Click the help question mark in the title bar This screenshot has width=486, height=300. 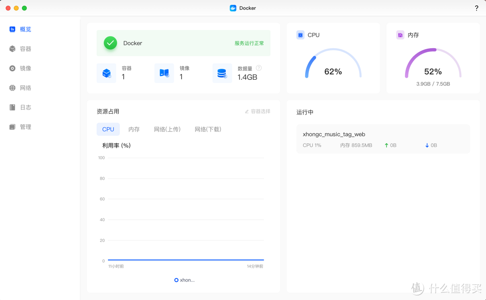click(x=477, y=8)
